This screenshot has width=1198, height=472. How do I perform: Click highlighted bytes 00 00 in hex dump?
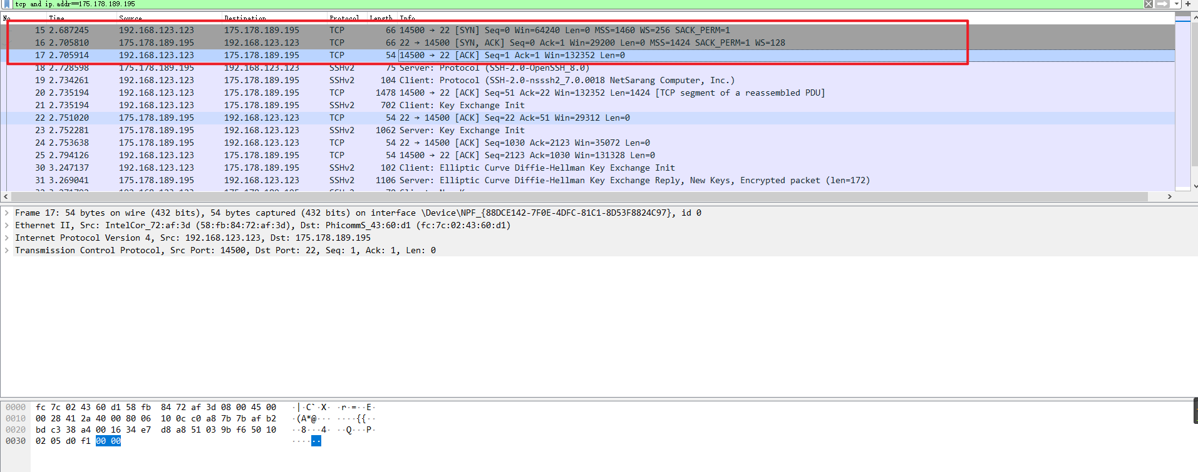(x=108, y=441)
